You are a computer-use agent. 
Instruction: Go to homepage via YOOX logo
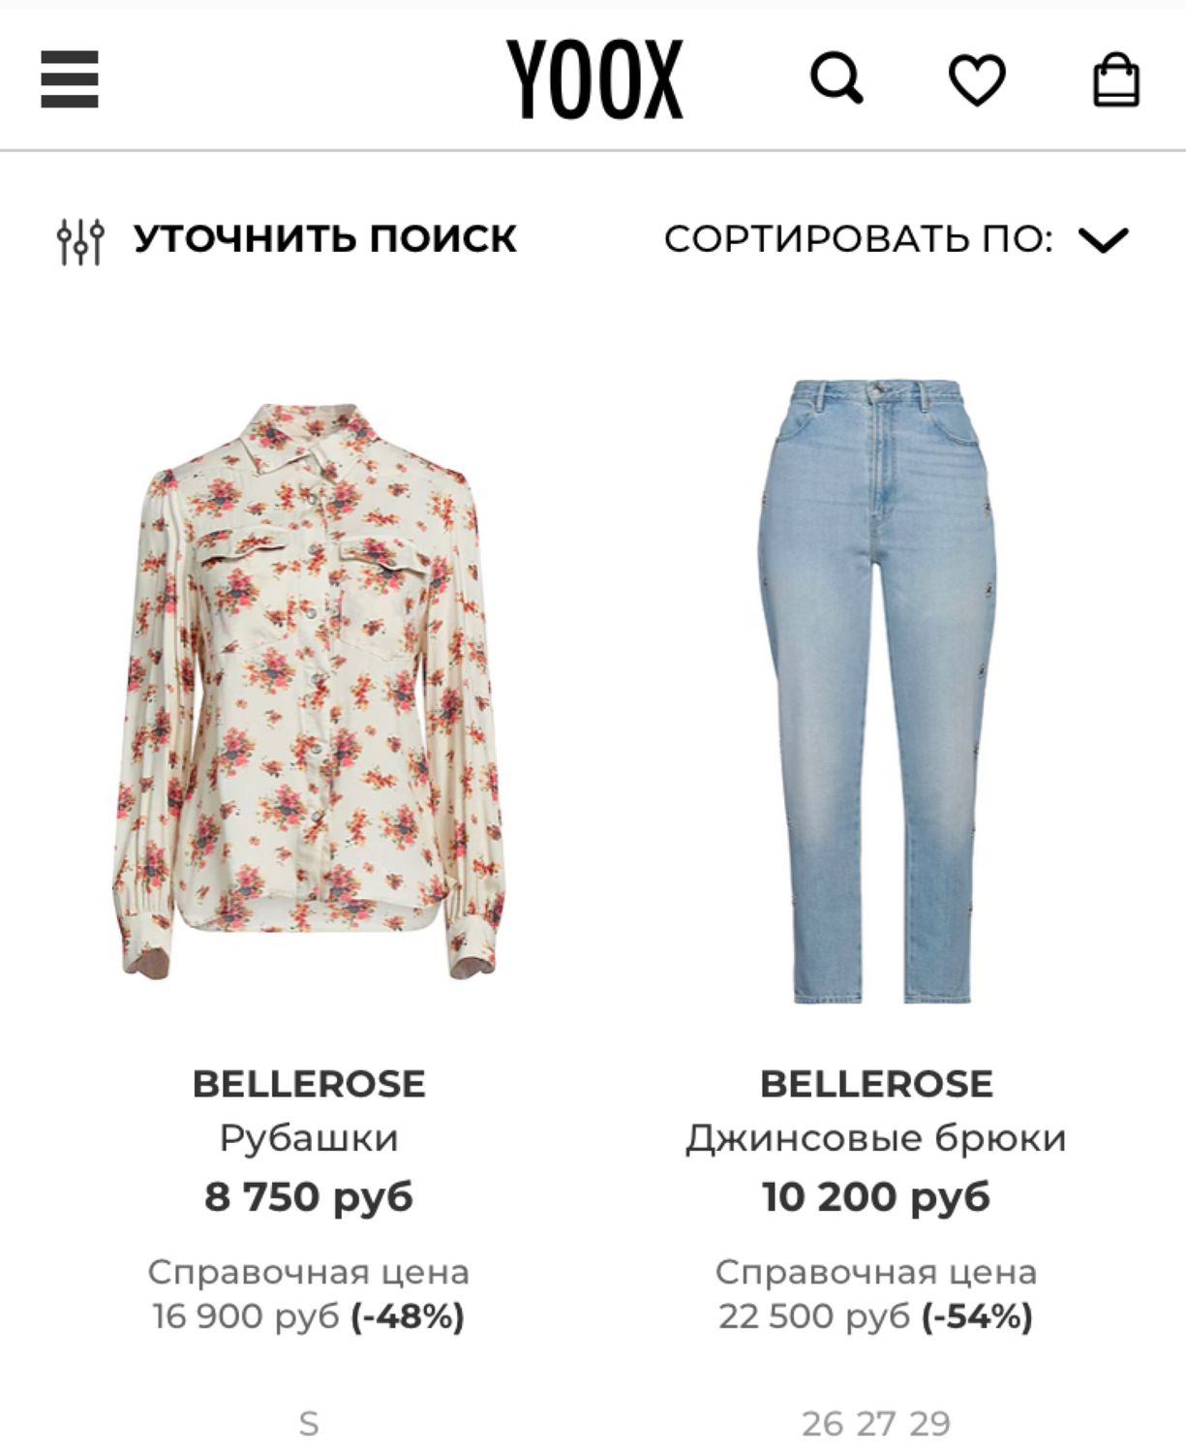tap(595, 78)
